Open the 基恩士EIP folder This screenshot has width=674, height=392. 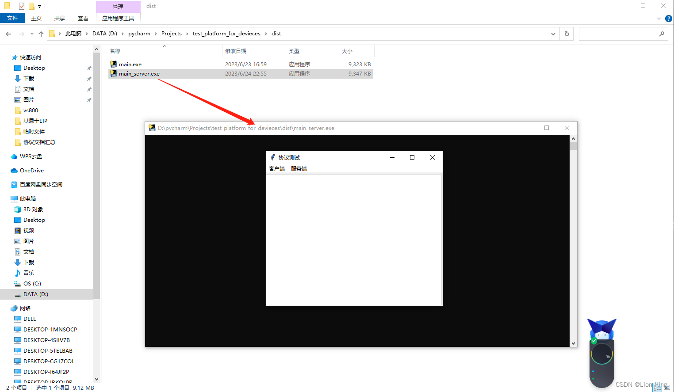35,121
